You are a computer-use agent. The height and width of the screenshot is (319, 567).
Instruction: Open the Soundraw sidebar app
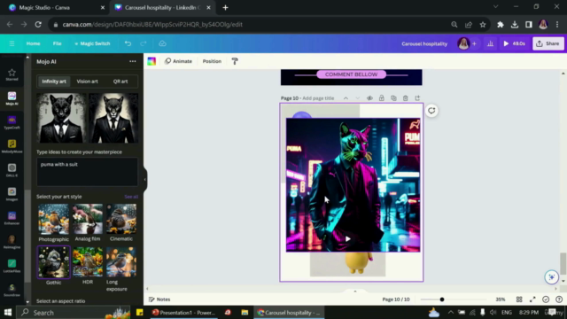pyautogui.click(x=12, y=290)
